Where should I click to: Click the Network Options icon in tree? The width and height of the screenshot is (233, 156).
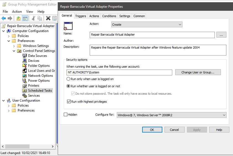25,75
